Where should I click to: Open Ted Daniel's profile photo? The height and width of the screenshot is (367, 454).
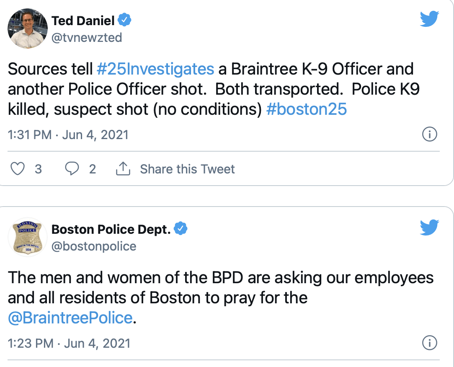pos(28,28)
